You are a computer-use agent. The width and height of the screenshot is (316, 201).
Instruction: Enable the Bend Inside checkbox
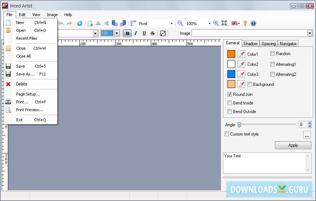tap(229, 103)
